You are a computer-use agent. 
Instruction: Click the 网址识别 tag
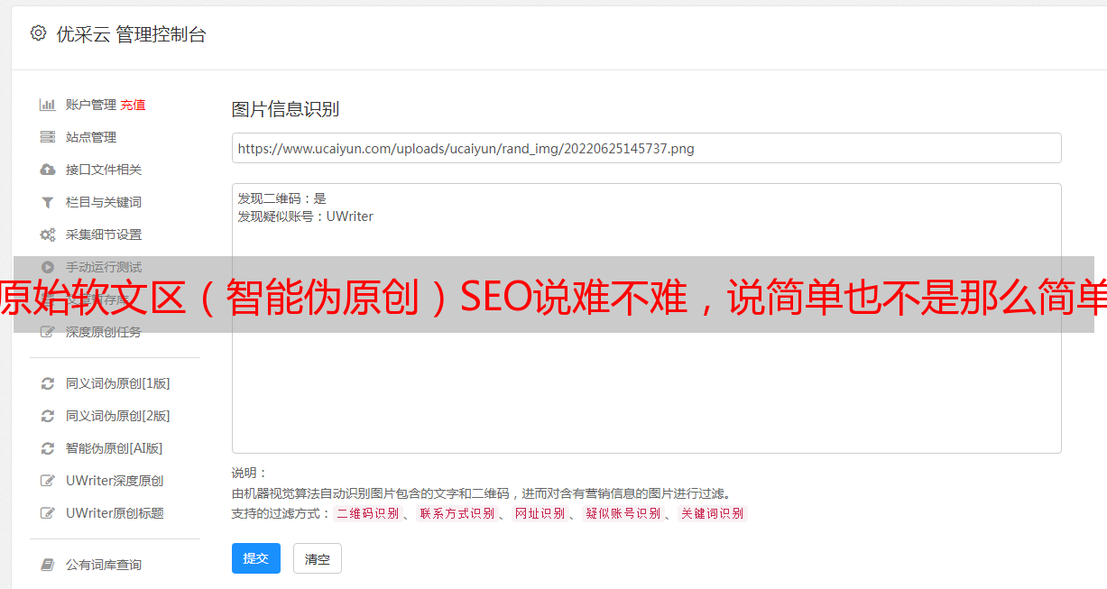coord(540,513)
